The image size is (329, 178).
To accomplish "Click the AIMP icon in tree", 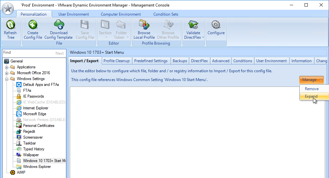I will pos(13,172).
